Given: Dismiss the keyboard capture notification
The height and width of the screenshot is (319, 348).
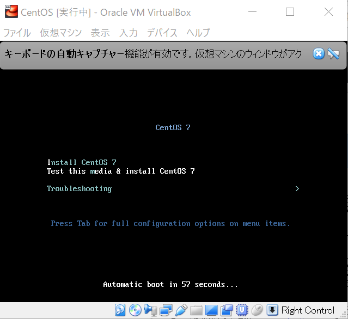Looking at the screenshot, I should [319, 54].
